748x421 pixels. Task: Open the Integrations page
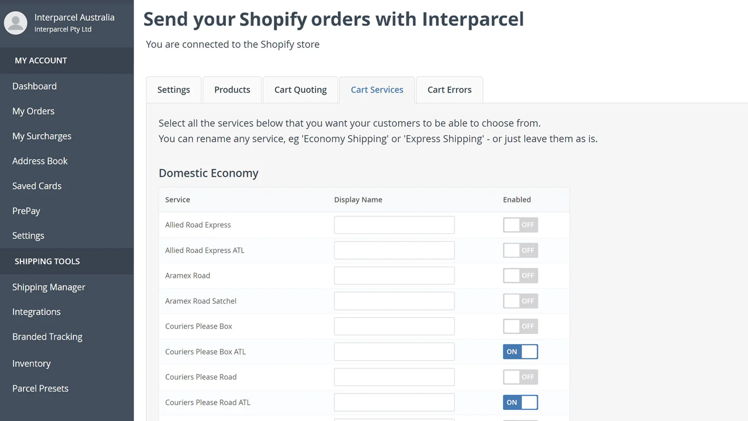pyautogui.click(x=36, y=312)
